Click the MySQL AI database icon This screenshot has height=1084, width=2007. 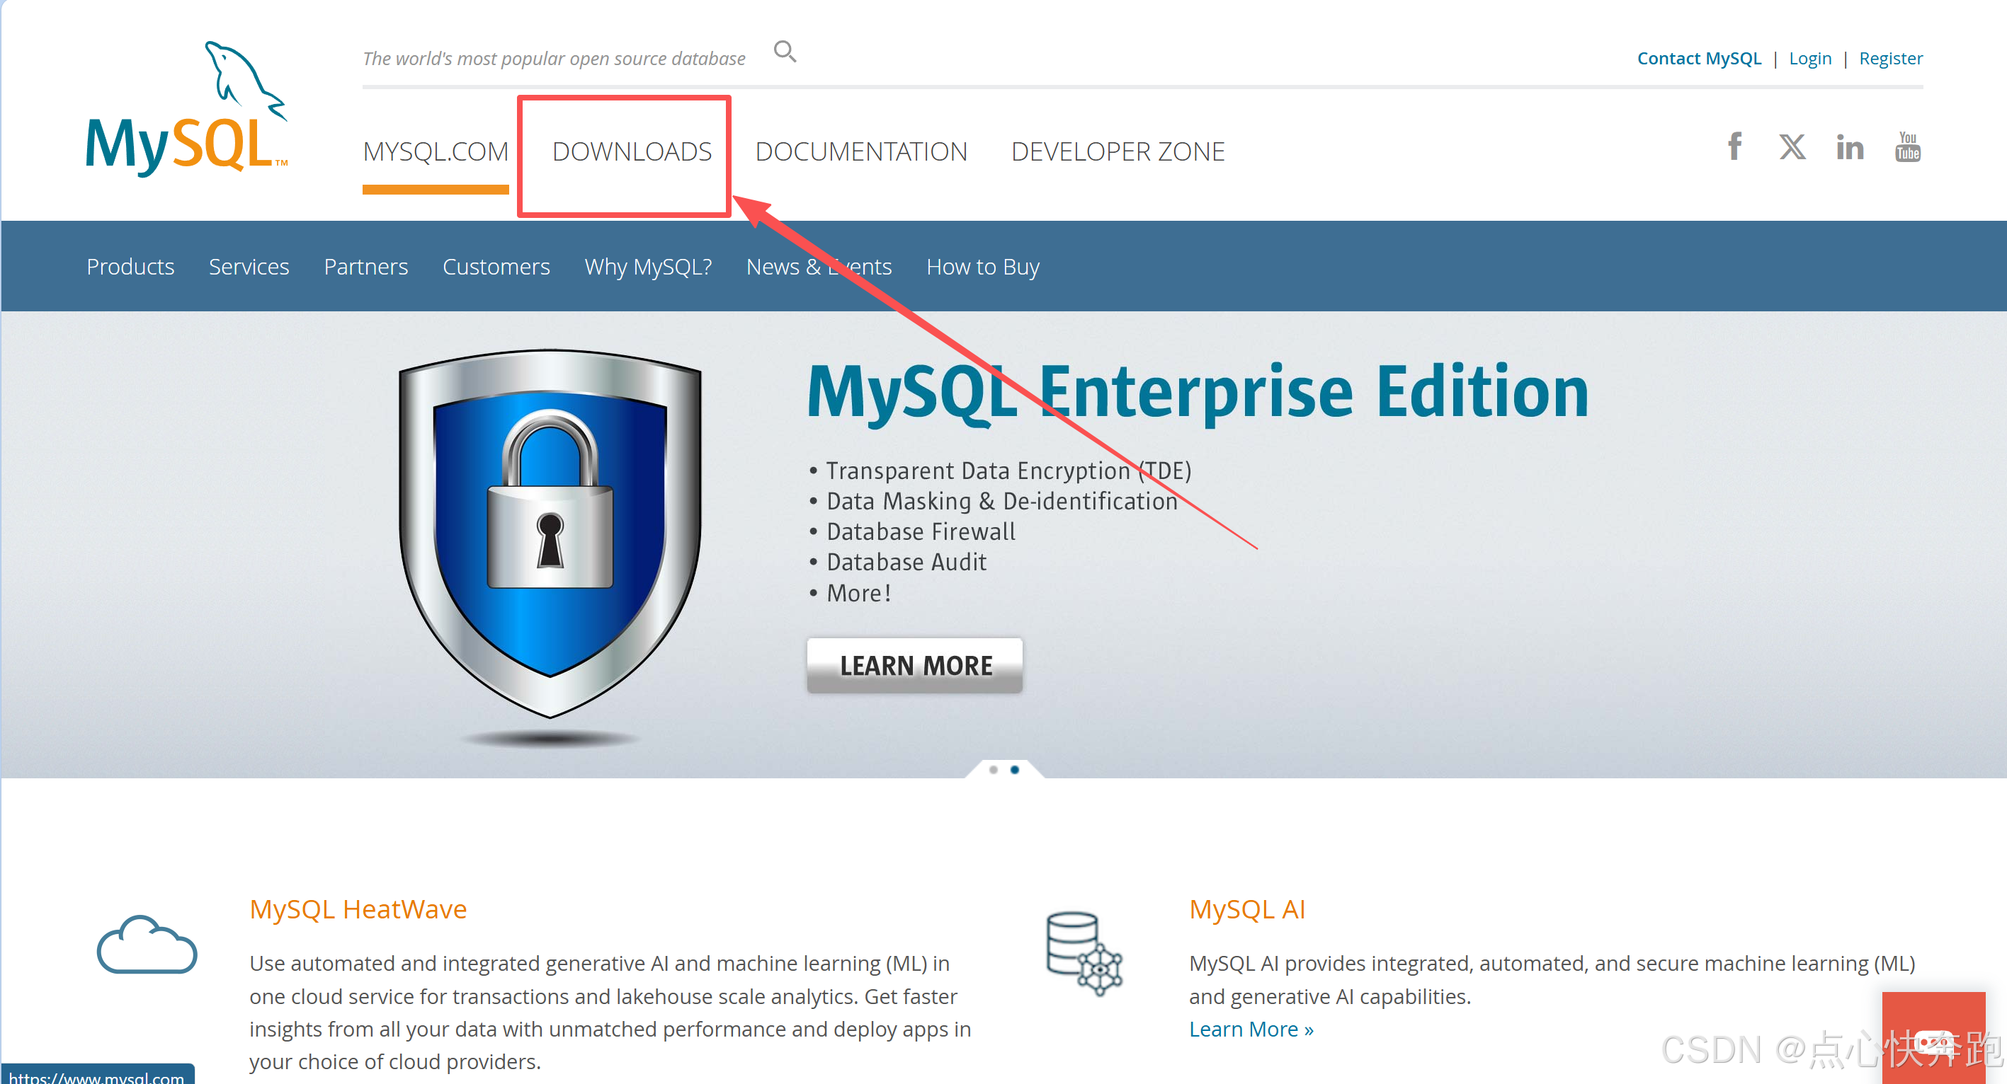[1084, 953]
